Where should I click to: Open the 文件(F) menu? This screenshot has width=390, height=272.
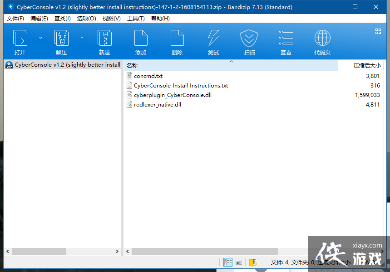coord(15,19)
